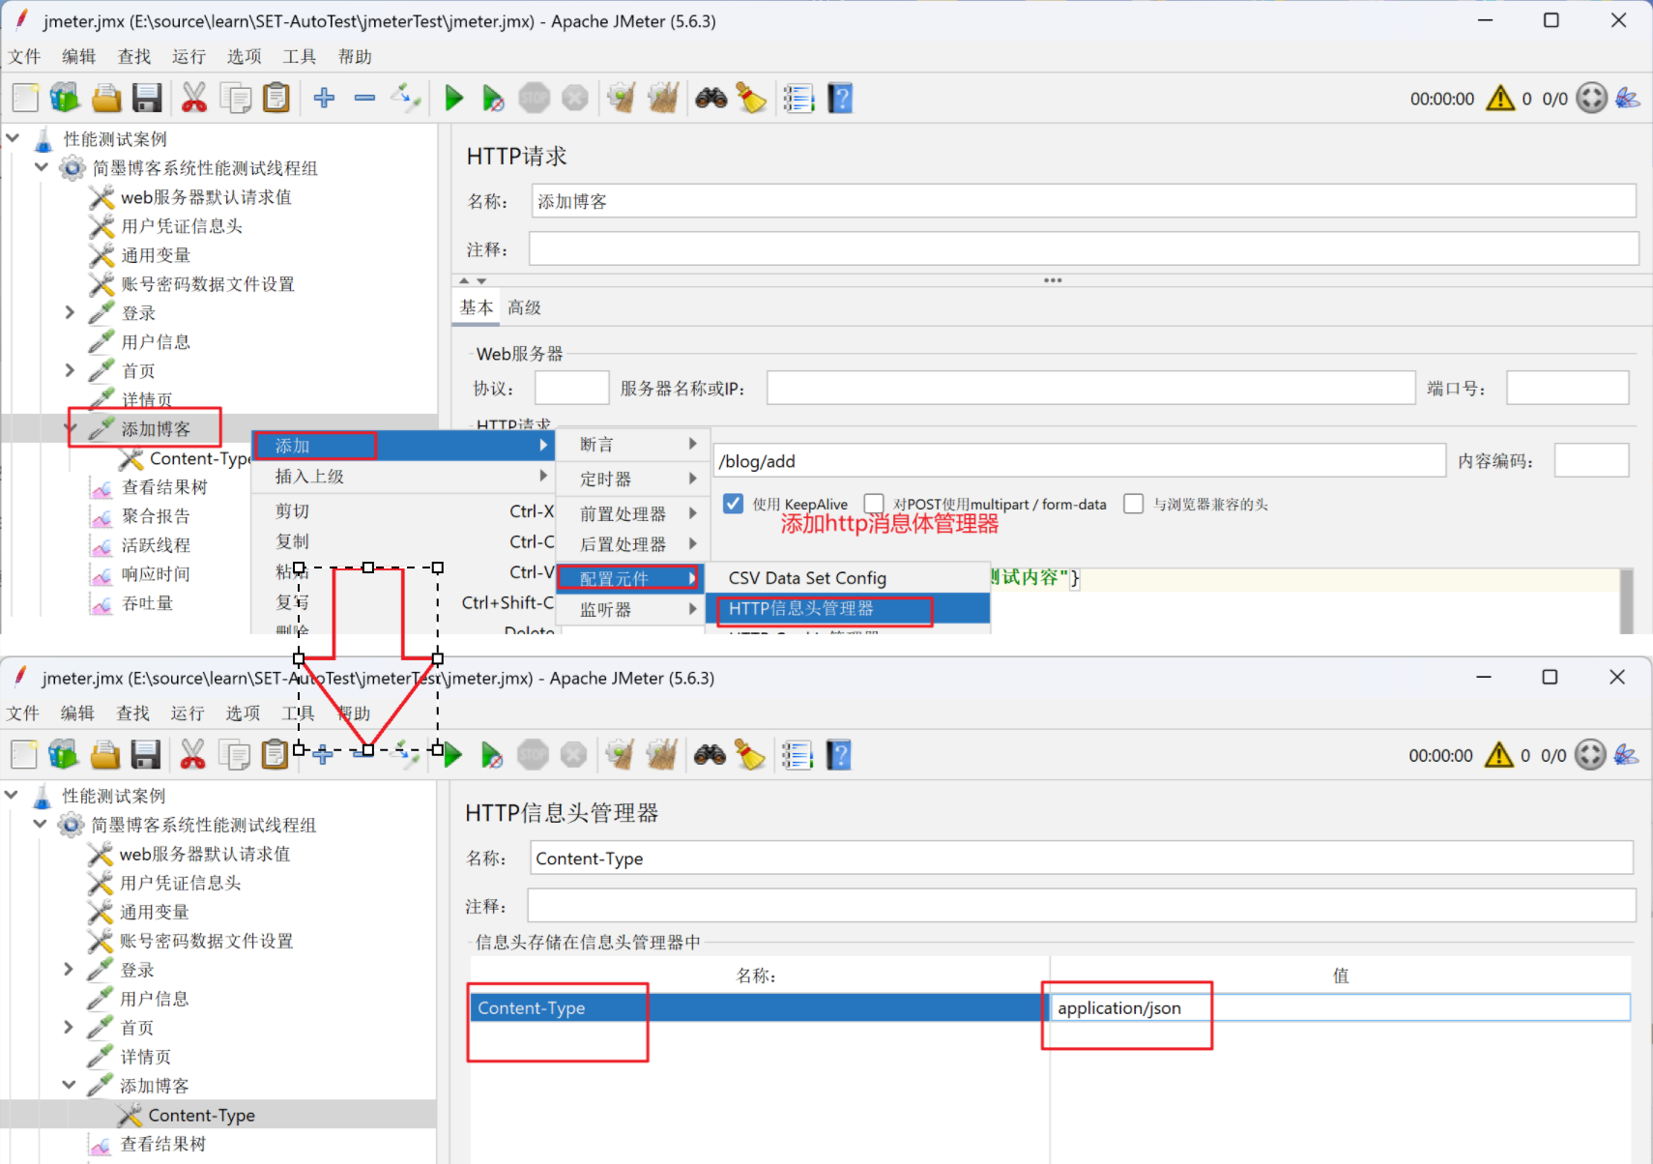
Task: Open Search binoculars icon bottom window
Action: [x=710, y=754]
